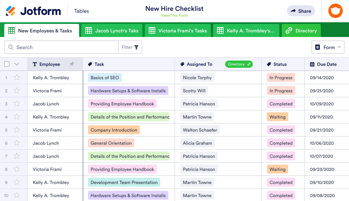Screen dimensions: 349x201
Task: Click the filter funnel icon
Action: click(136, 47)
